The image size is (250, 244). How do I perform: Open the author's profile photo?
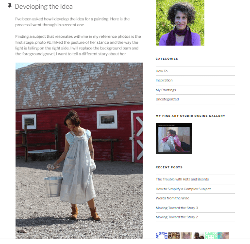pos(180,23)
